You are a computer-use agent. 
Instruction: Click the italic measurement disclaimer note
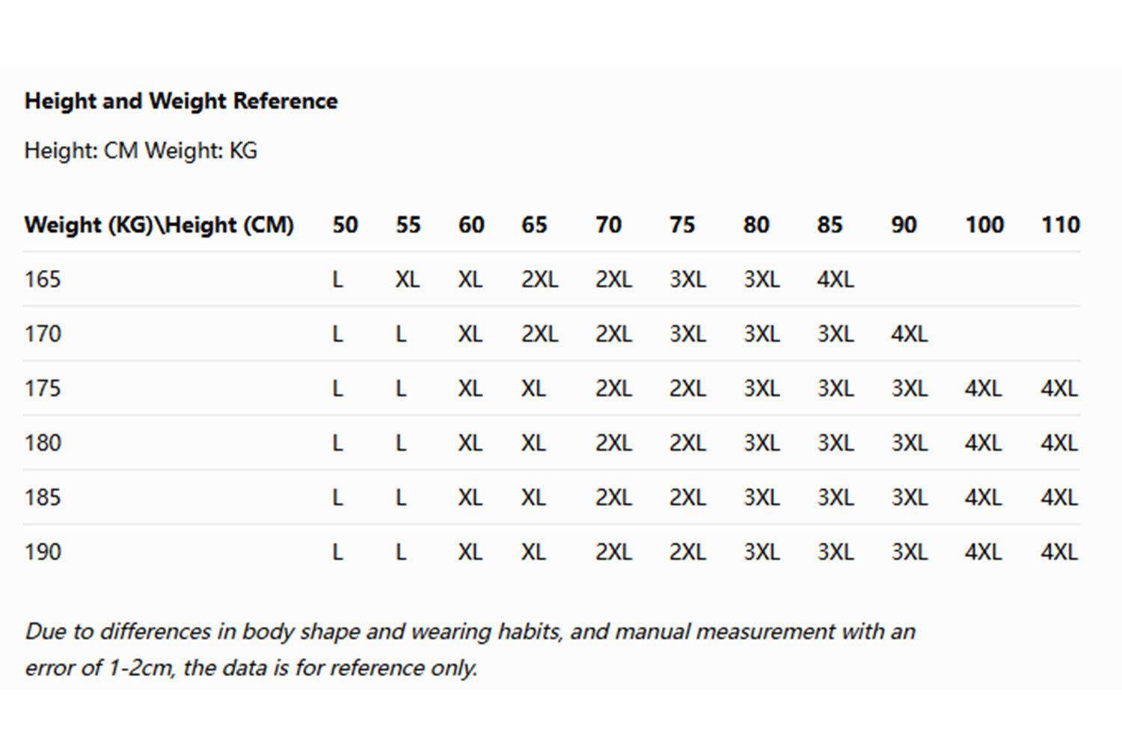click(470, 649)
